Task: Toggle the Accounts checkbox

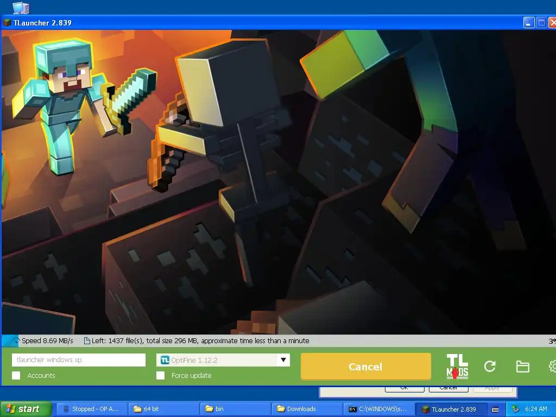Action: (x=16, y=375)
